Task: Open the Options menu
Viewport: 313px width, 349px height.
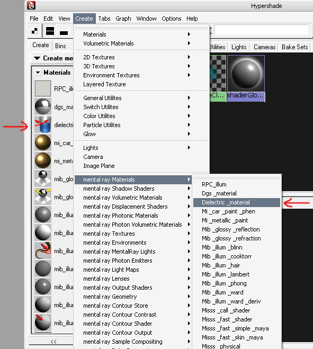Action: [172, 19]
